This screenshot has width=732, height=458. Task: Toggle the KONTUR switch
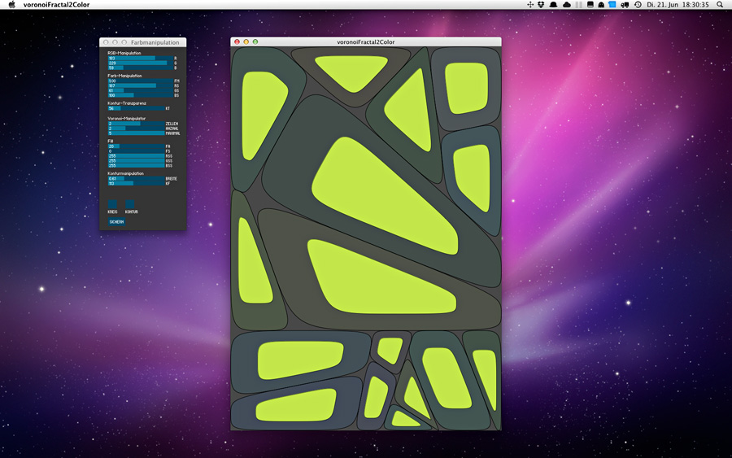(130, 204)
